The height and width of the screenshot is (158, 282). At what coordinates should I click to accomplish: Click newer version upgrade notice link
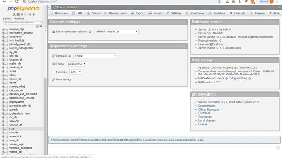pyautogui.click(x=126, y=140)
